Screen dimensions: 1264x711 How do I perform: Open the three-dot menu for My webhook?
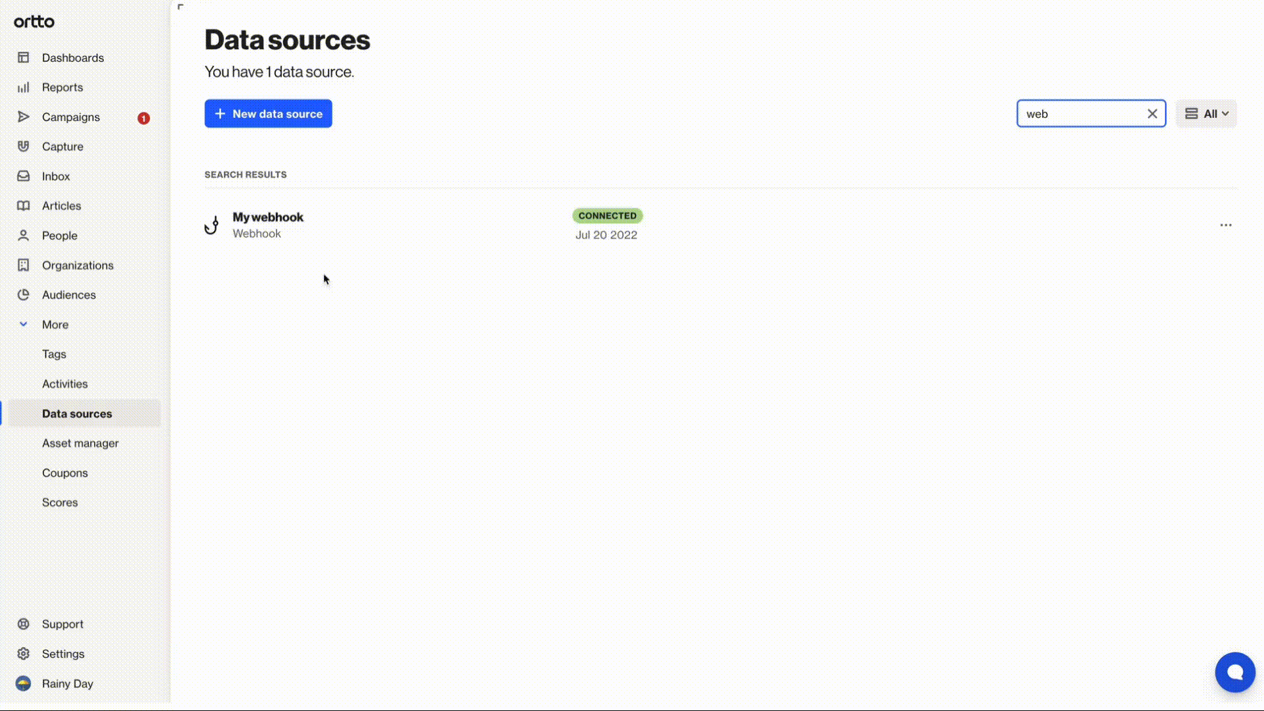(x=1226, y=224)
